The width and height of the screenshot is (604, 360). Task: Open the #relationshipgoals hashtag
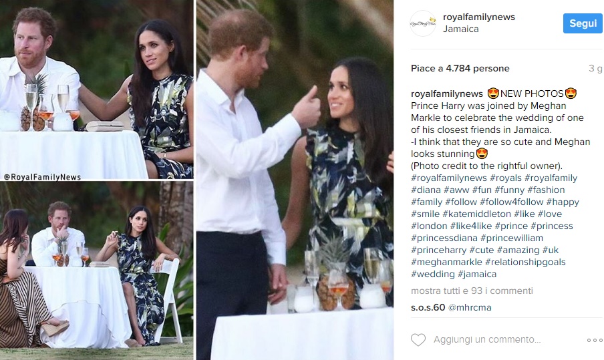[525, 262]
